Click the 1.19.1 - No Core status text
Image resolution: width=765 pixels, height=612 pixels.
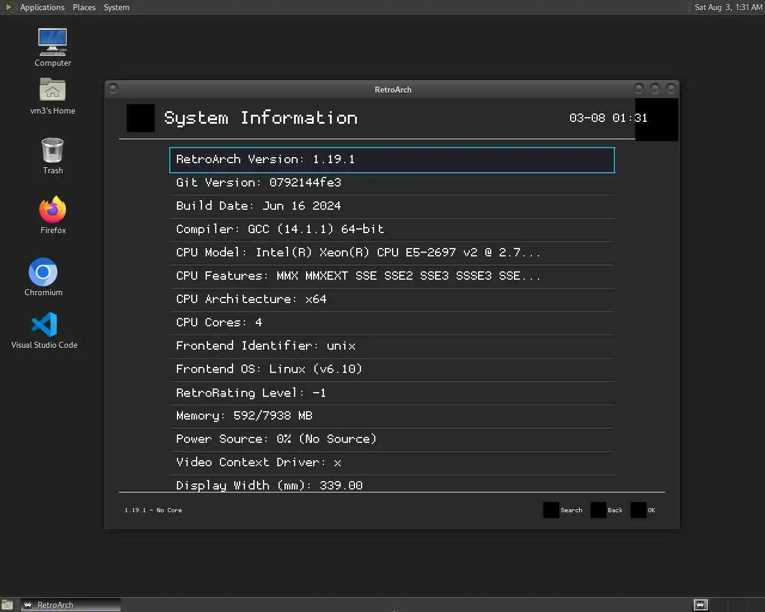point(153,510)
